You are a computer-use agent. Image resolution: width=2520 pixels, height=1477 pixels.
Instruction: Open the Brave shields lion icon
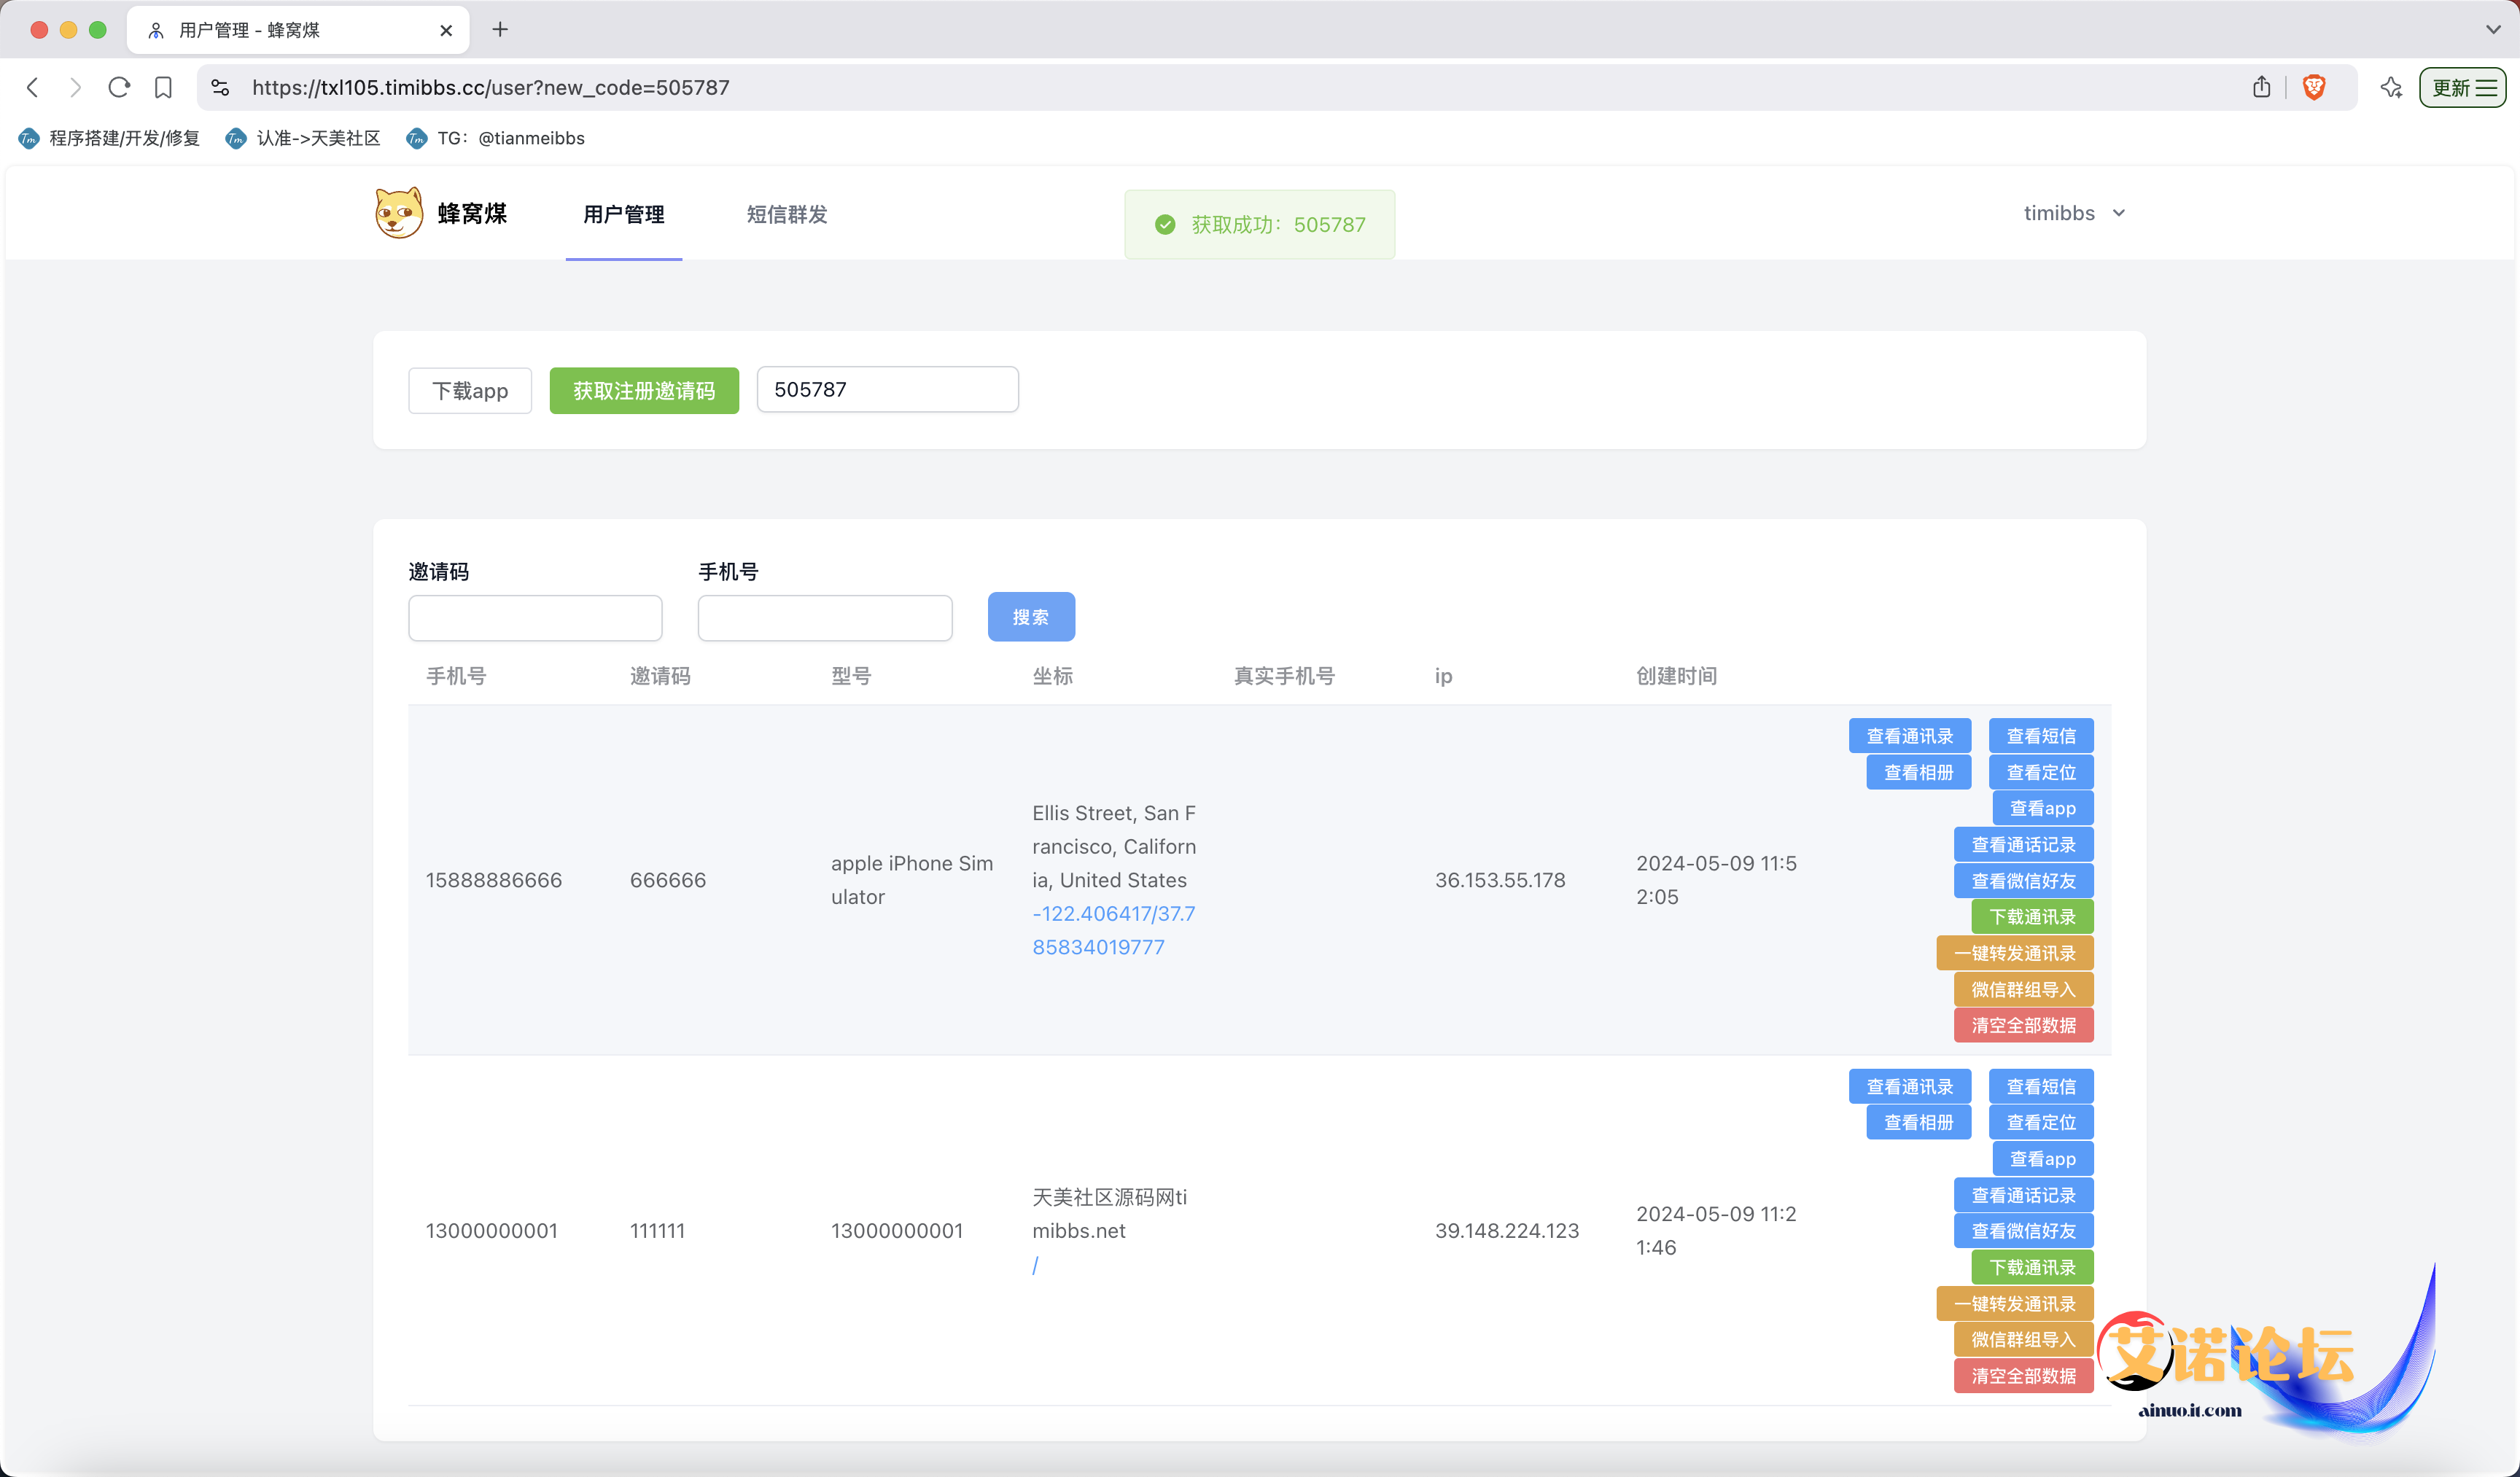[2313, 88]
